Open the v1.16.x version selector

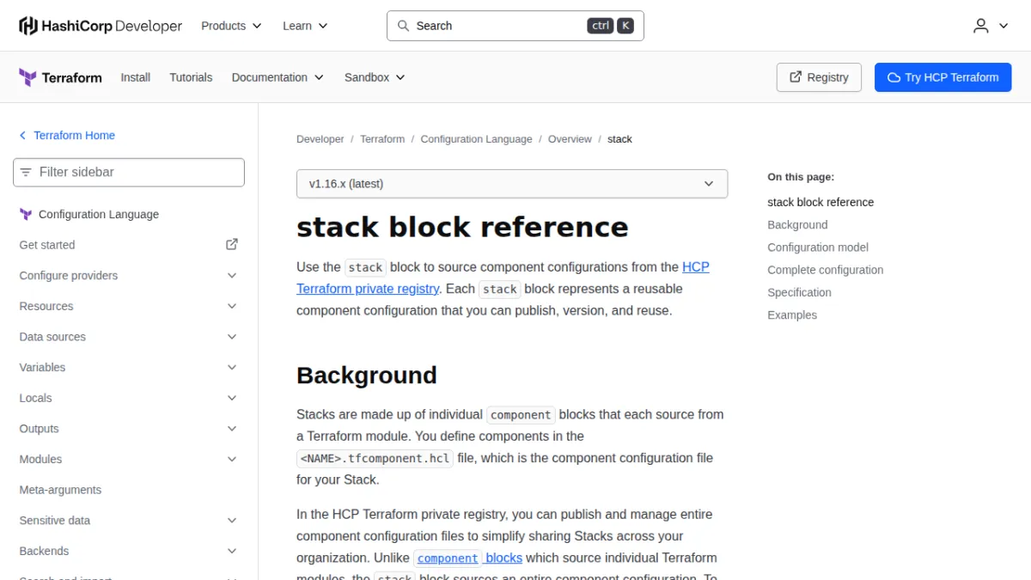pyautogui.click(x=512, y=184)
